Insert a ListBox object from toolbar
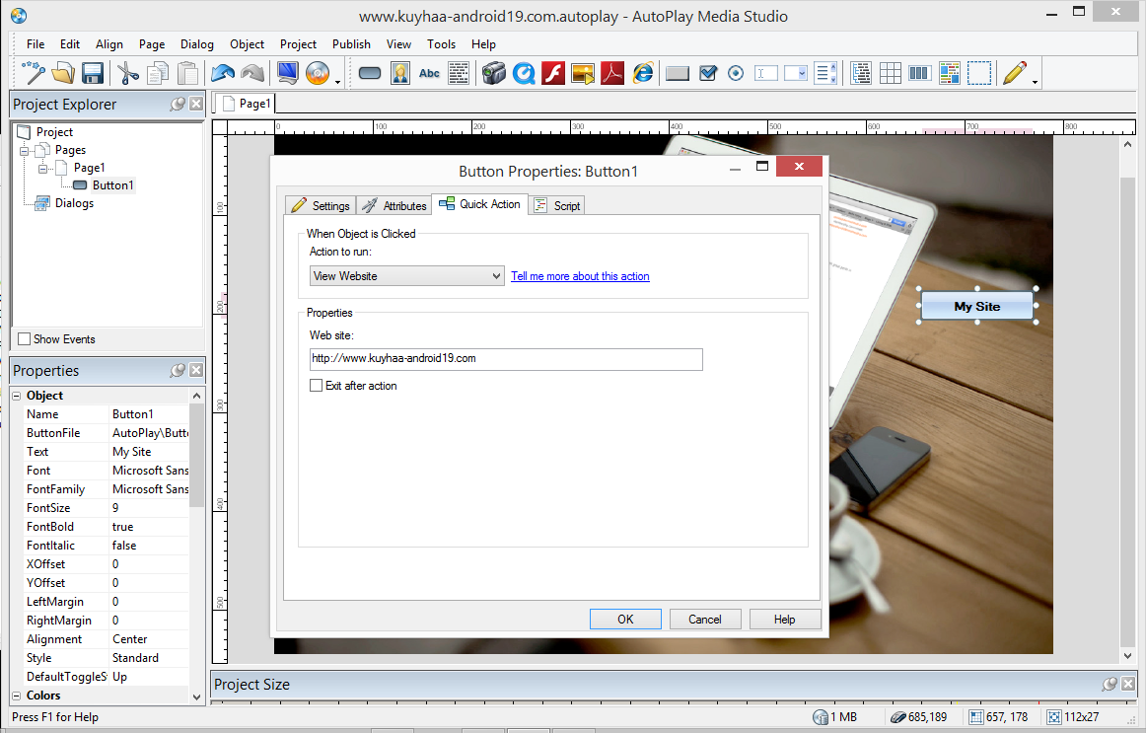This screenshot has width=1146, height=733. [825, 73]
